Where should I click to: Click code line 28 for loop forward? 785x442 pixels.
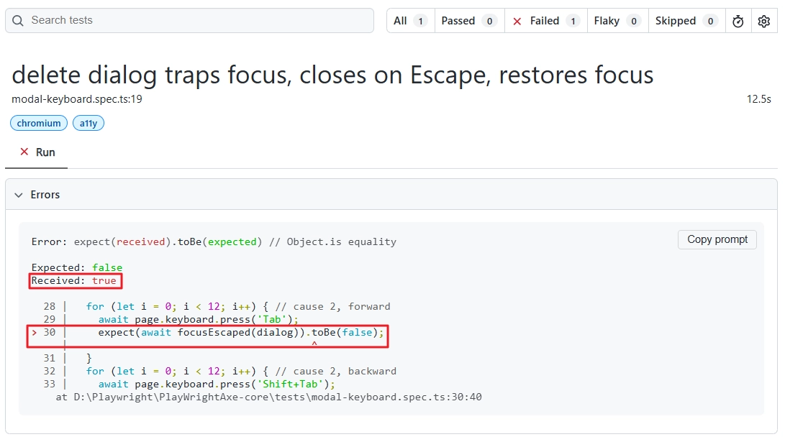click(x=238, y=306)
